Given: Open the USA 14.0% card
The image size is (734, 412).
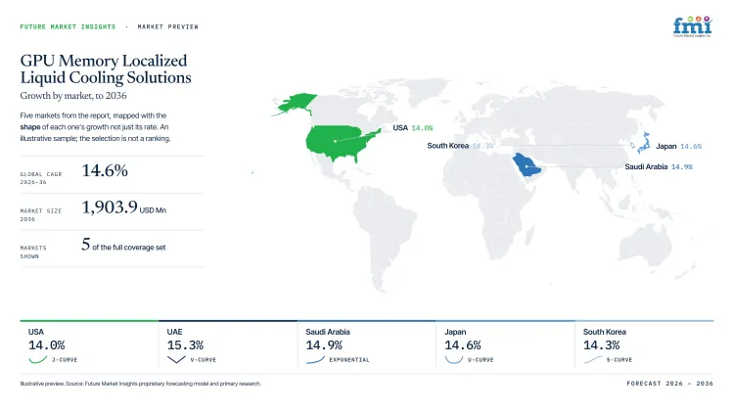Looking at the screenshot, I should [x=89, y=344].
